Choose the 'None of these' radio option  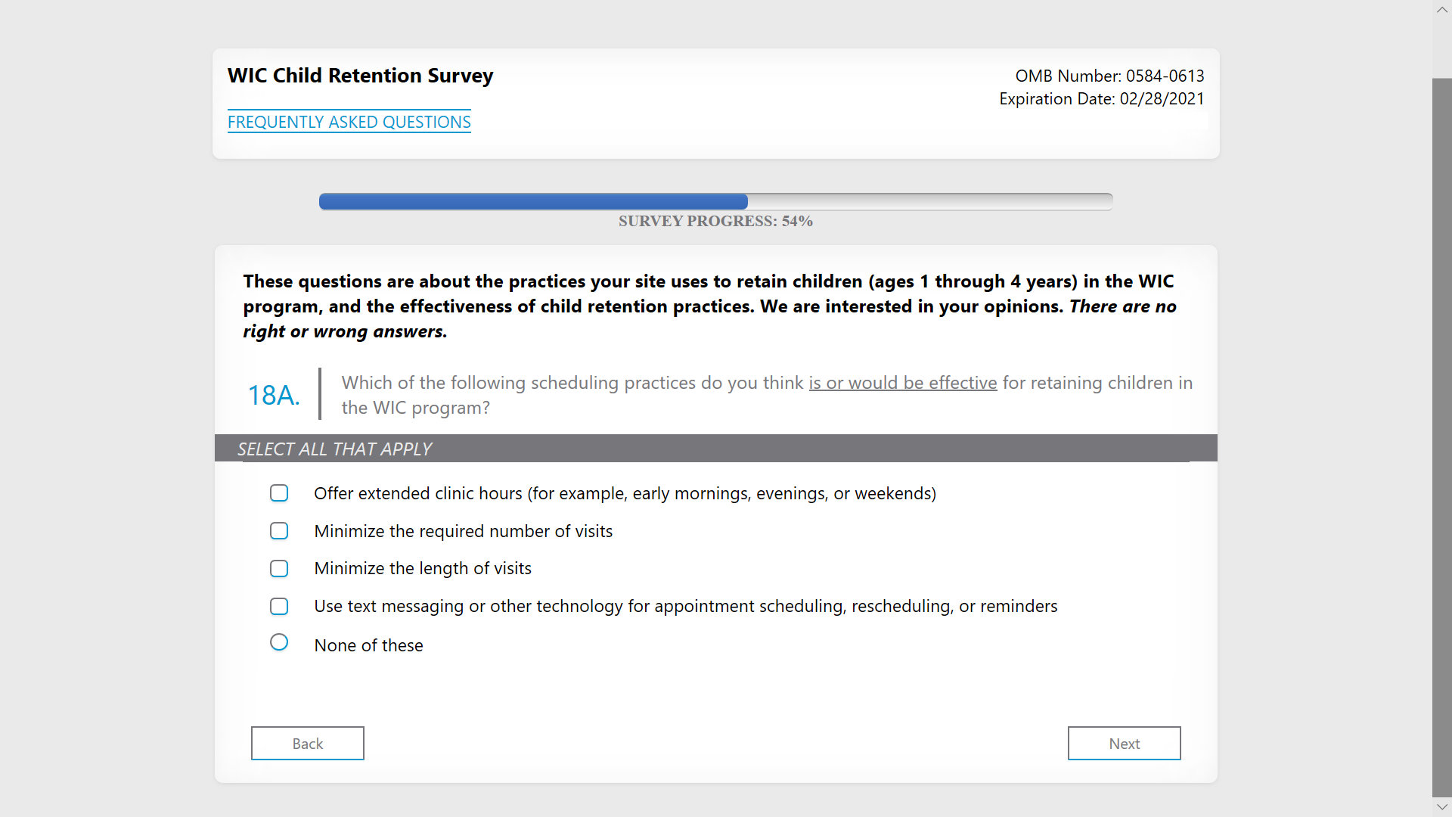tap(279, 642)
